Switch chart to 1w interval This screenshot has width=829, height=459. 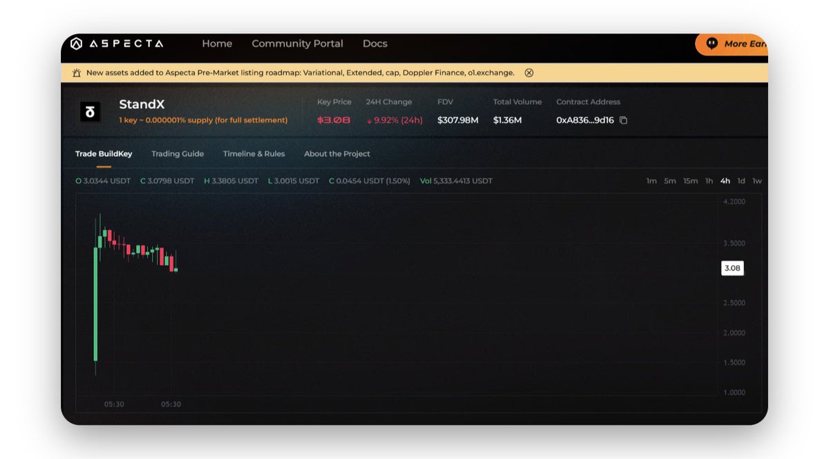(756, 181)
